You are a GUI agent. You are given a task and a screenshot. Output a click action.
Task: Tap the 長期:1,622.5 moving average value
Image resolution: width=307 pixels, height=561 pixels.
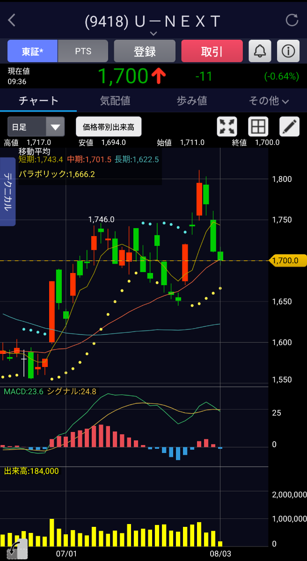click(137, 160)
